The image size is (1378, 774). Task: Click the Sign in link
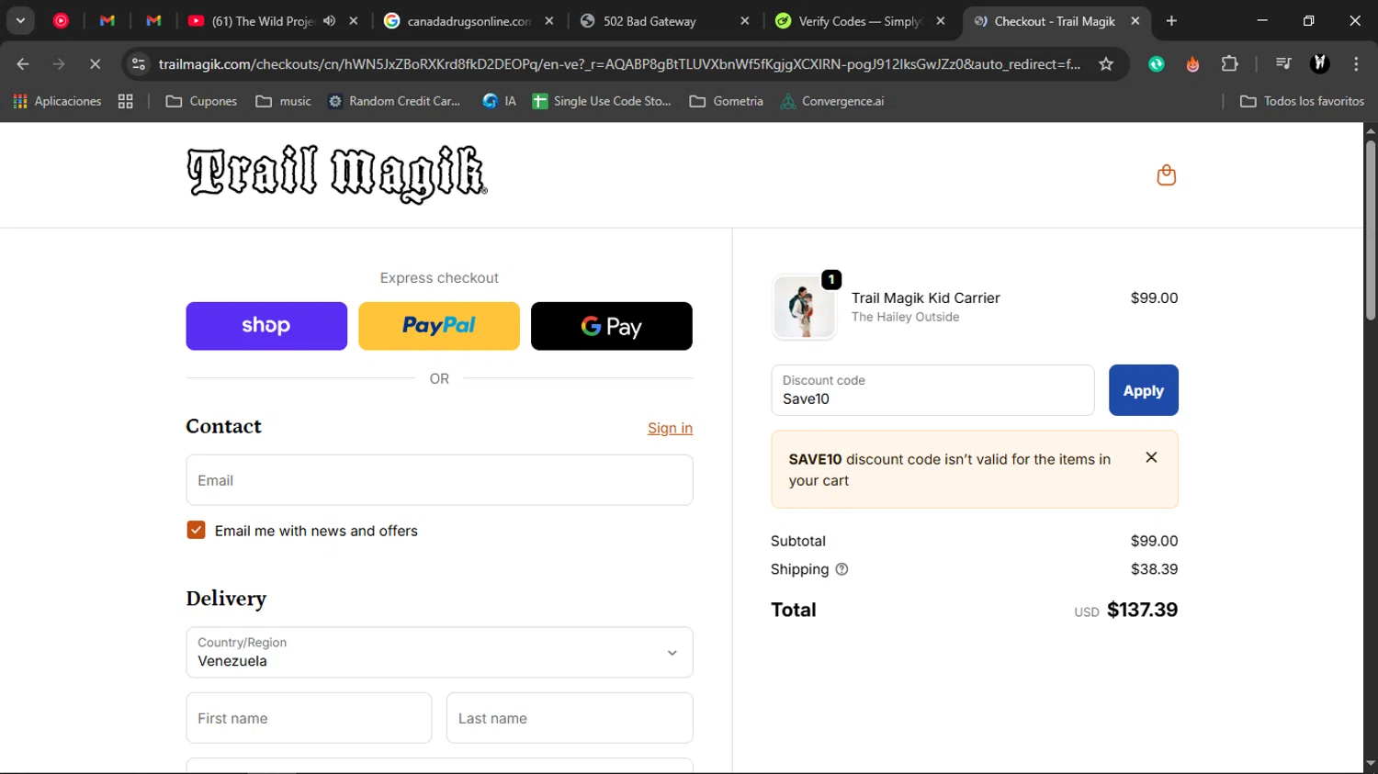[x=670, y=428]
